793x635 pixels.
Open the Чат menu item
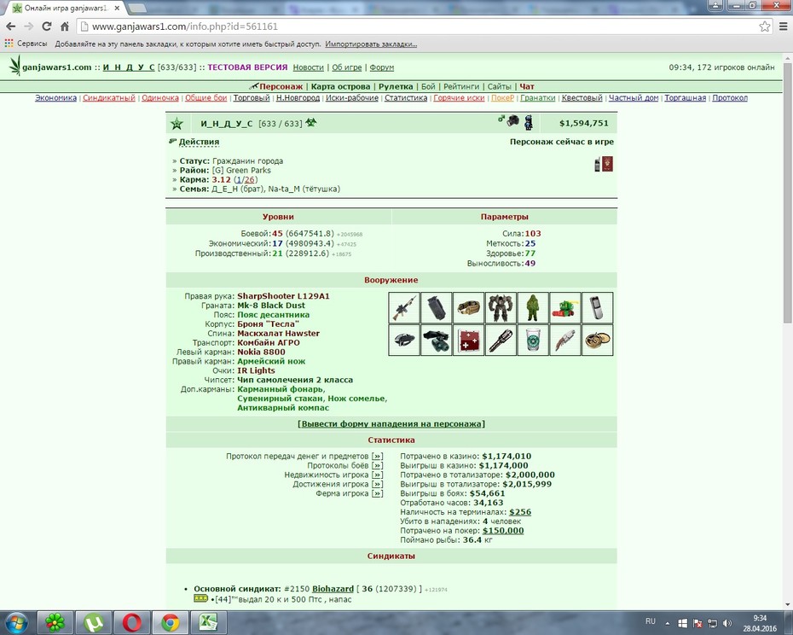coord(527,86)
